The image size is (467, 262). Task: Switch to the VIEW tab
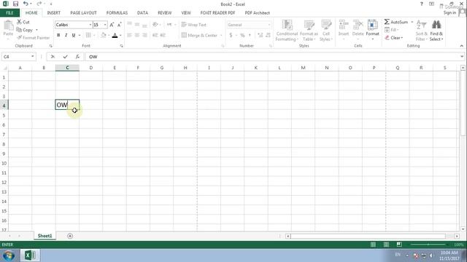point(186,13)
